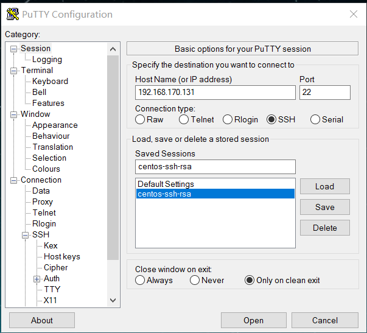Click the PuTTY icon in the title bar

(x=13, y=14)
